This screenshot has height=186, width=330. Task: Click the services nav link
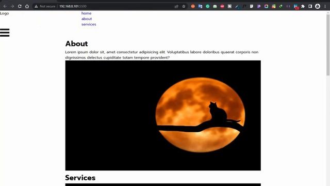pos(89,24)
